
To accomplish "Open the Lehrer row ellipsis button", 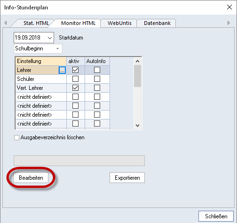I will (x=62, y=70).
